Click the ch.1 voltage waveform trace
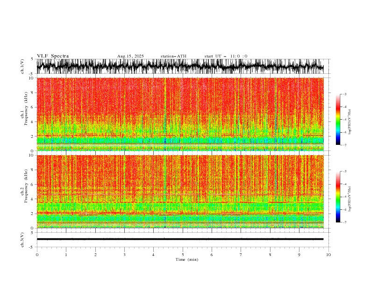 180,66
